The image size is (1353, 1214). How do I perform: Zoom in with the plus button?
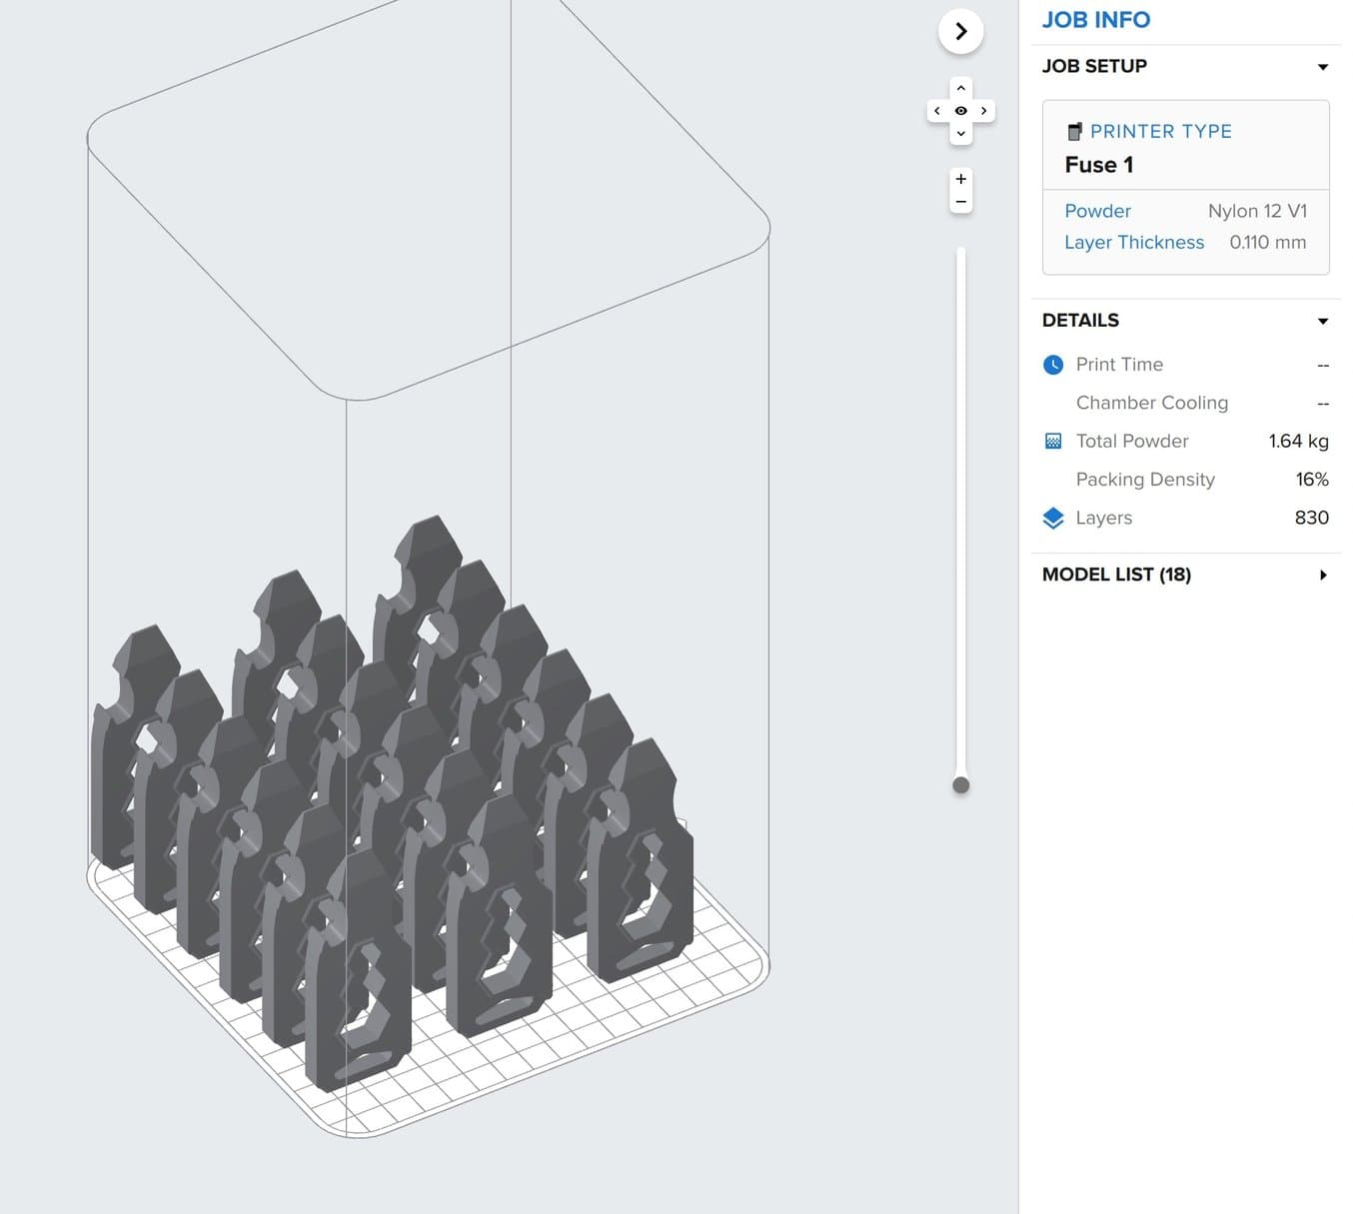[960, 179]
